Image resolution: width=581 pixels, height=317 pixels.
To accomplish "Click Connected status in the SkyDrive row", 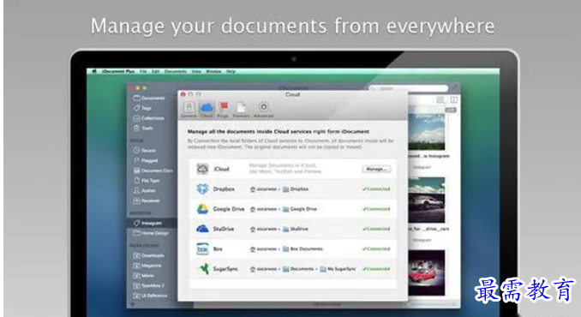I will tap(376, 229).
